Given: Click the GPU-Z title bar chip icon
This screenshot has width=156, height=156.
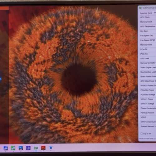Looking at the screenshot, I should pyautogui.click(x=140, y=8).
